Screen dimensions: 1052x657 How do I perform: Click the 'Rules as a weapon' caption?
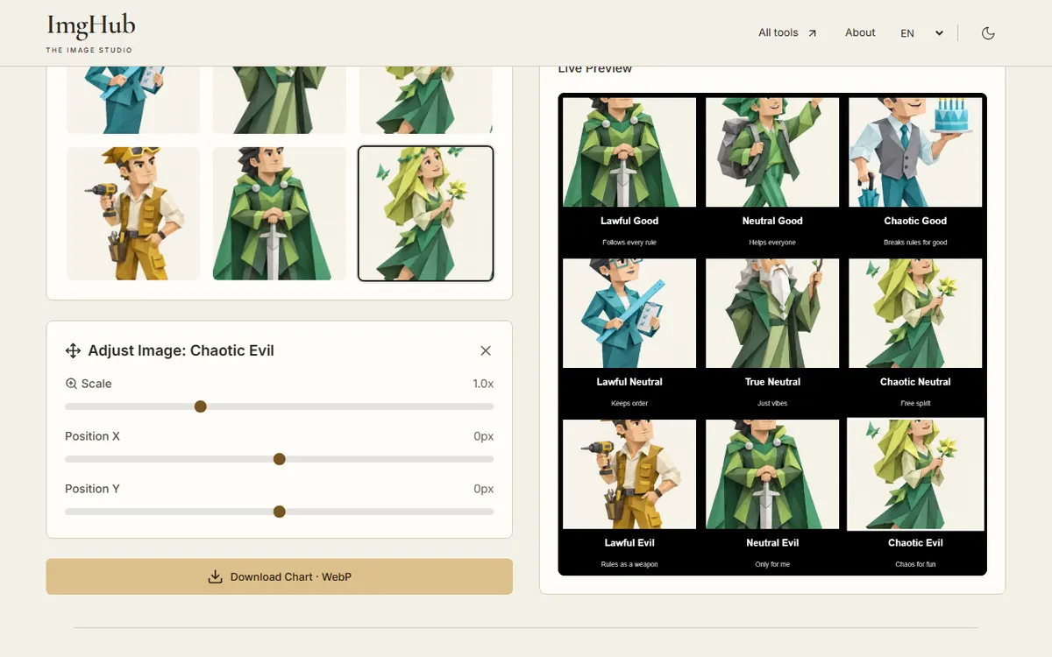629,565
